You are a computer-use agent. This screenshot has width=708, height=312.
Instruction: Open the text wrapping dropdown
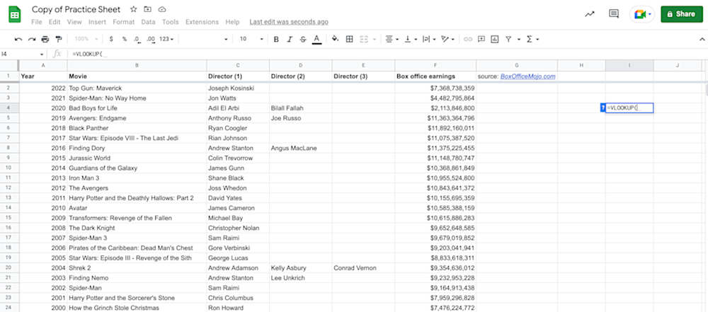[428, 40]
